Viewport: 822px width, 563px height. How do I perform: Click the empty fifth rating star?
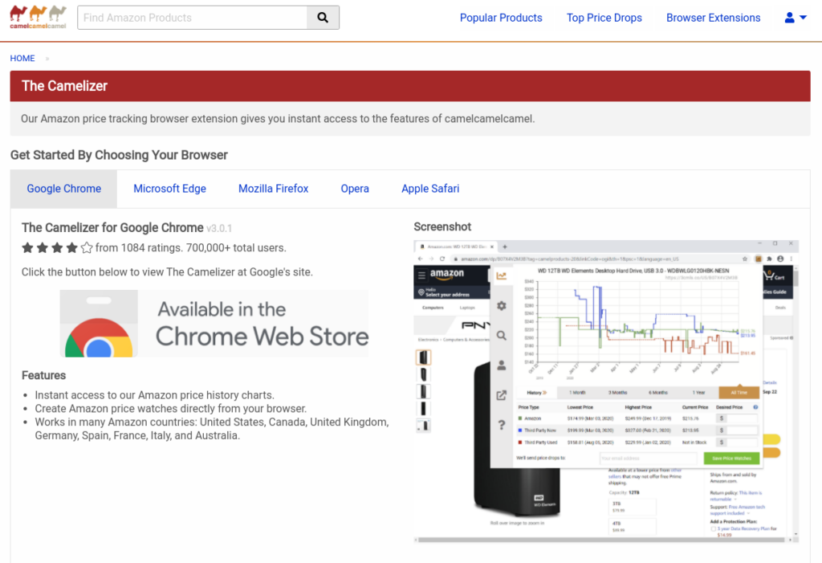point(87,247)
